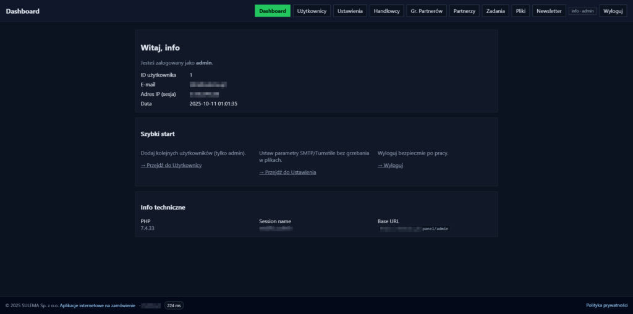The image size is (633, 314).
Task: Click the PHP version 7.4.33 text
Action: click(148, 229)
